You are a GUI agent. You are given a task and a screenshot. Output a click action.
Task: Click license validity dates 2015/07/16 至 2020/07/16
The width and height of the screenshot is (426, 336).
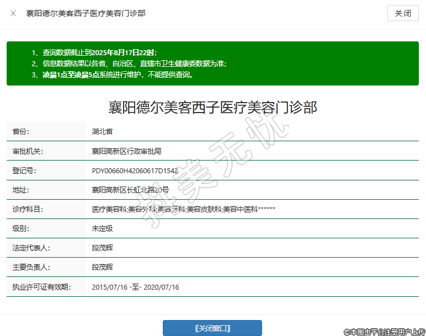(x=135, y=287)
